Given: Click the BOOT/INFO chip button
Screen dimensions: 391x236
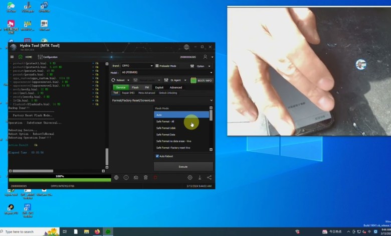Looking at the screenshot, I should pos(201,80).
